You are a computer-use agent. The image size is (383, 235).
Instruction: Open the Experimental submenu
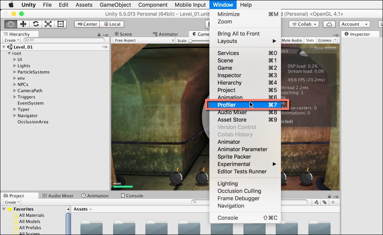tap(245, 164)
